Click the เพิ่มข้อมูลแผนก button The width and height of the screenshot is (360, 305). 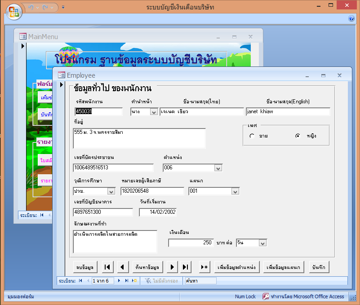(x=283, y=267)
